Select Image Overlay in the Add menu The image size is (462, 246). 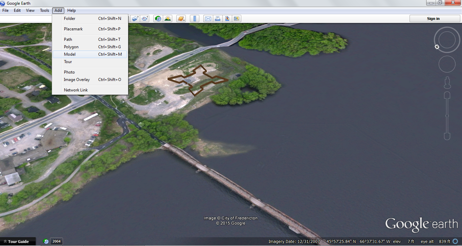click(77, 80)
